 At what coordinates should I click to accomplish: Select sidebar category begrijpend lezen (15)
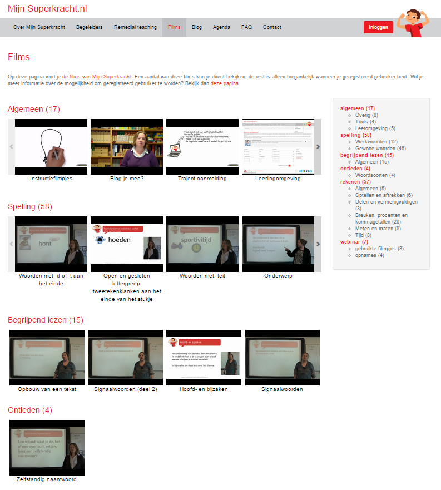pyautogui.click(x=367, y=155)
